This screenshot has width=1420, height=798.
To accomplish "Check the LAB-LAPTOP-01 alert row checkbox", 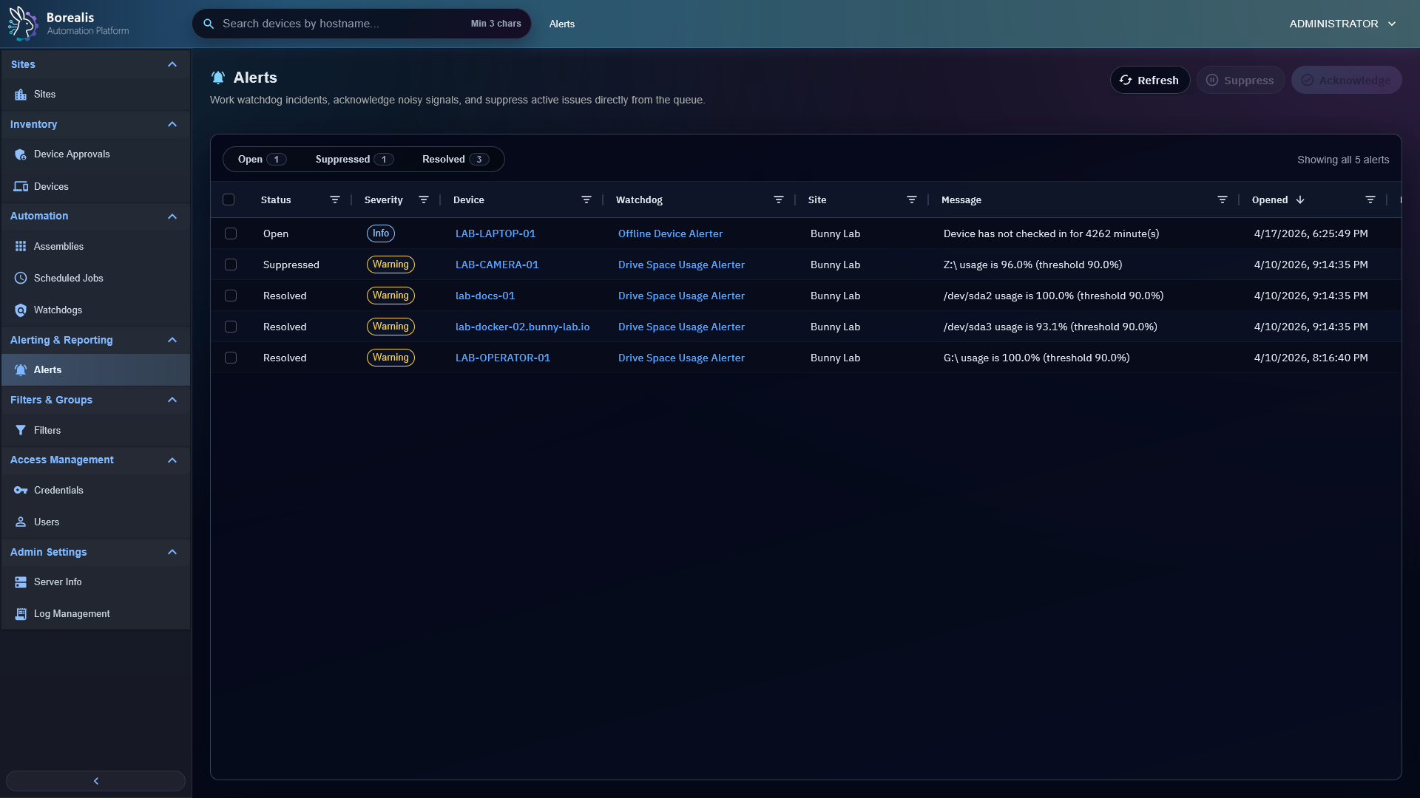I will pyautogui.click(x=231, y=233).
